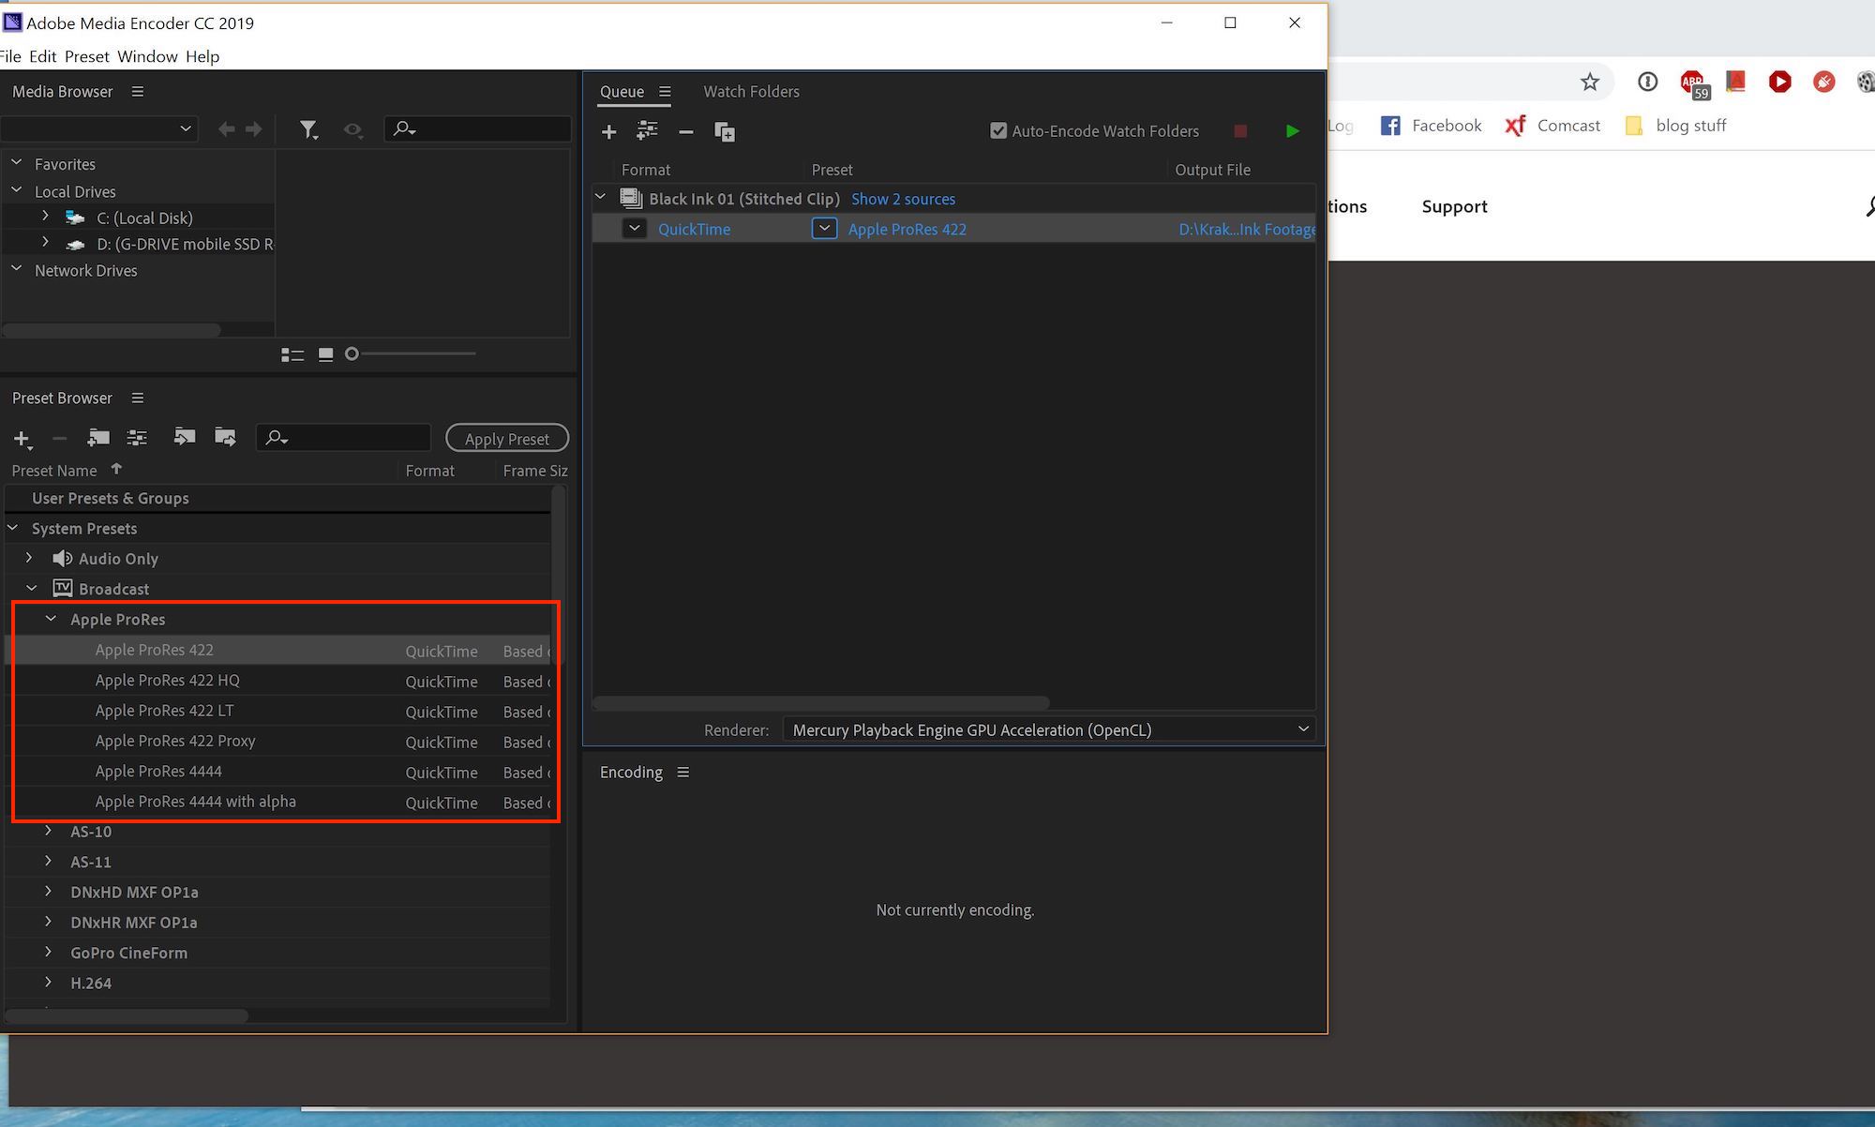The width and height of the screenshot is (1875, 1127).
Task: Click the Show 2 sources link
Action: 903,199
